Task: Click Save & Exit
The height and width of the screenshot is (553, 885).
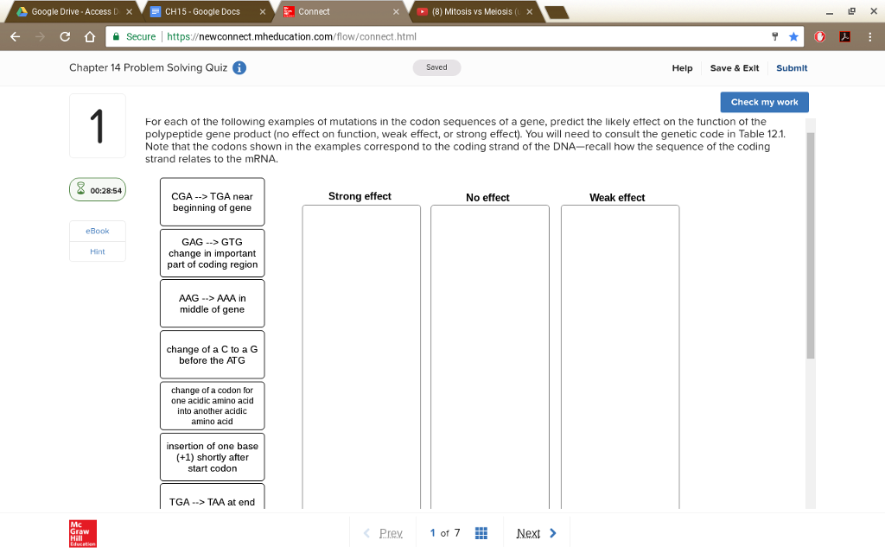Action: (735, 68)
